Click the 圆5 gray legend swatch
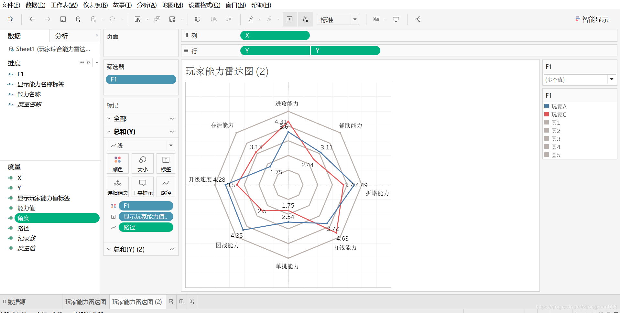The image size is (620, 313). click(547, 155)
